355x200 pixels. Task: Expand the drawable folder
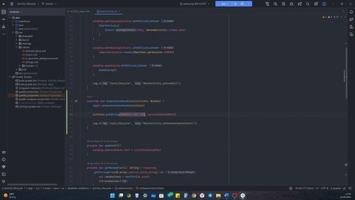[x=17, y=36]
